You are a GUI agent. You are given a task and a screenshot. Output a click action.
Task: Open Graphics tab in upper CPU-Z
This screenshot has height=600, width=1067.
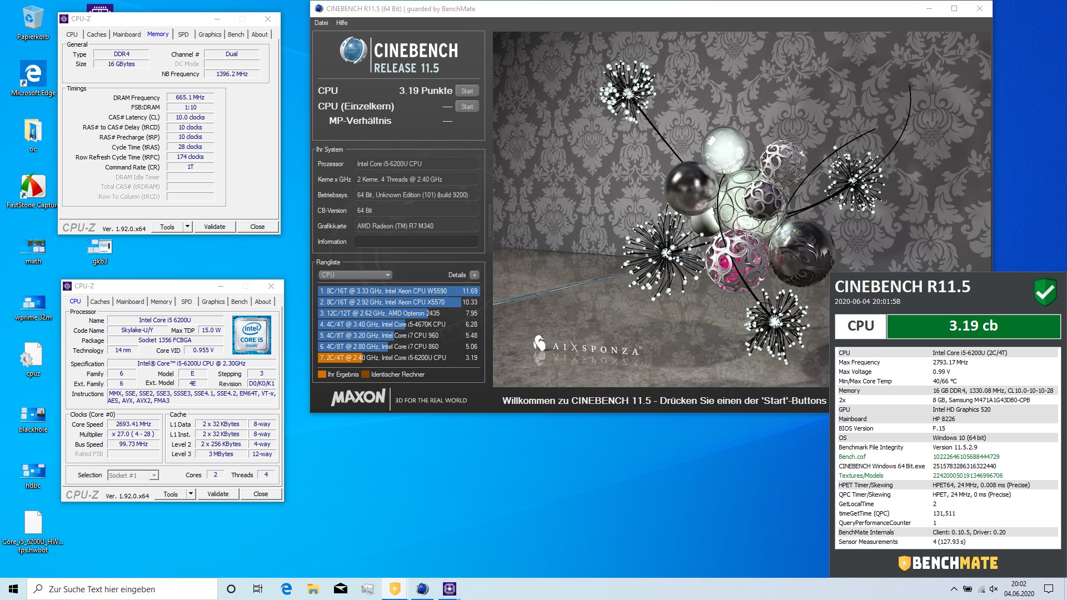click(210, 34)
